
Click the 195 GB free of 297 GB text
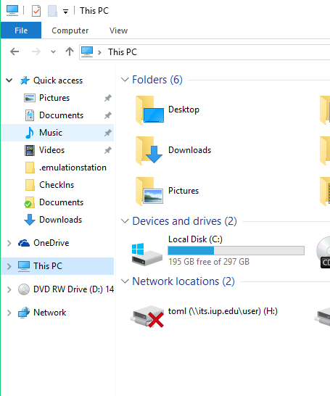pos(209,262)
